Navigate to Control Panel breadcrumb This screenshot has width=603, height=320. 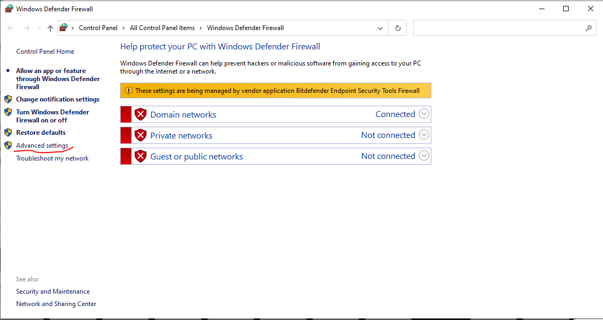[x=98, y=27]
